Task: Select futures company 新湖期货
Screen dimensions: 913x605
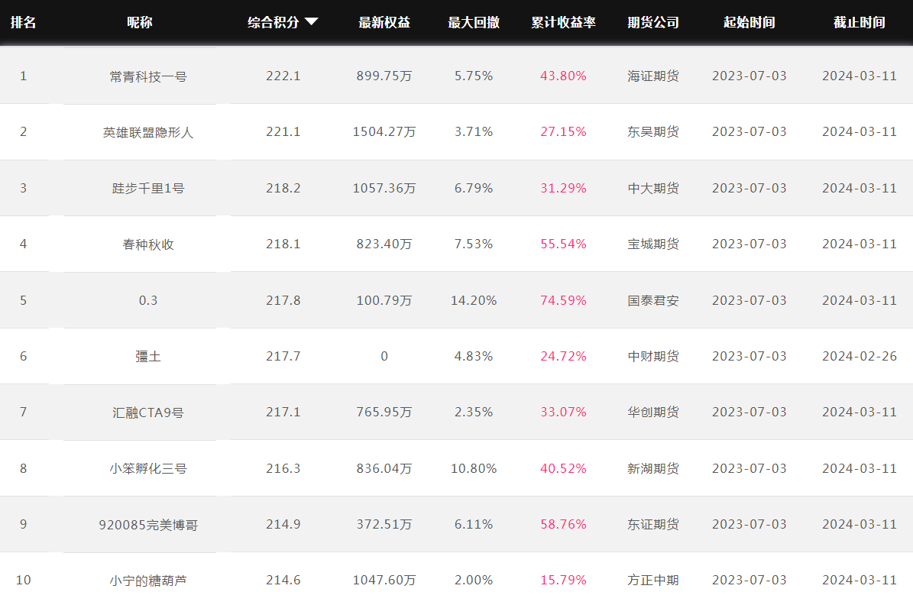Action: click(x=653, y=468)
